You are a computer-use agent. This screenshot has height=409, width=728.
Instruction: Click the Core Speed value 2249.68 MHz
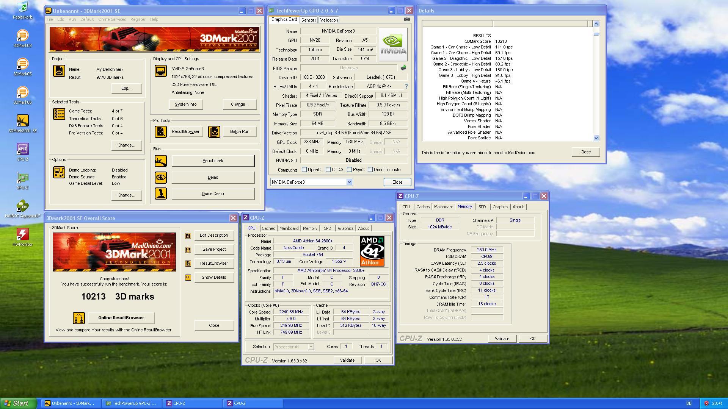coord(291,312)
